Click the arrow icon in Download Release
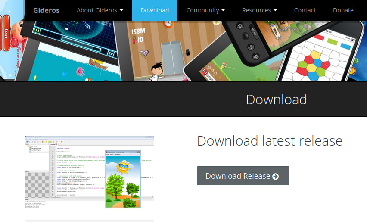The height and width of the screenshot is (224, 367). point(276,176)
